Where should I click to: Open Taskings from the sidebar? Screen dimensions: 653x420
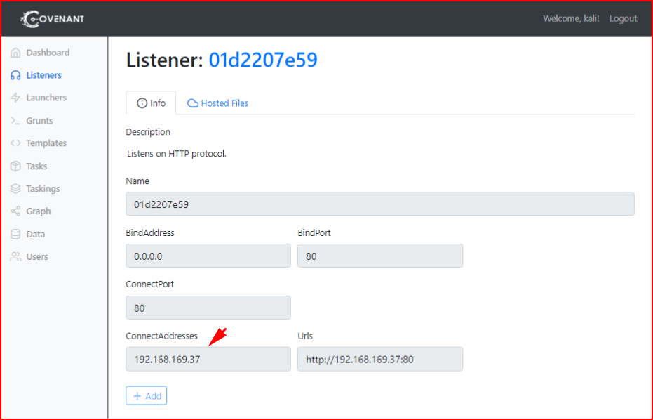click(x=43, y=188)
